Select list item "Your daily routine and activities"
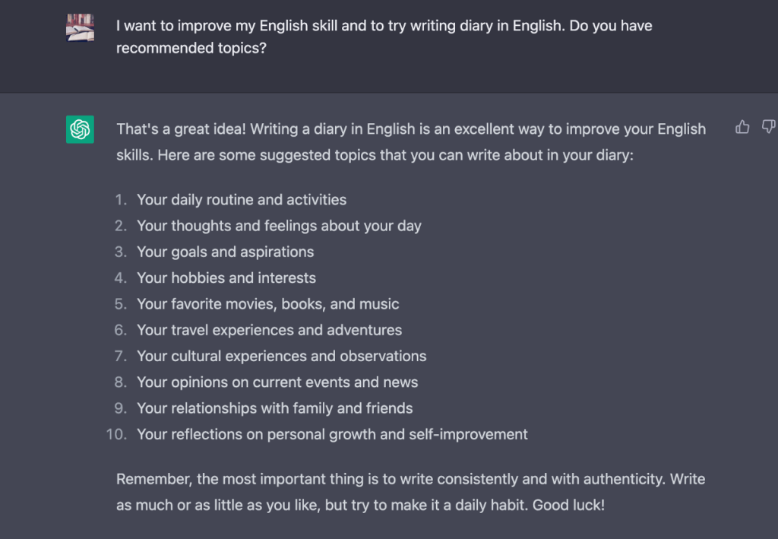This screenshot has height=539, width=778. coord(241,200)
